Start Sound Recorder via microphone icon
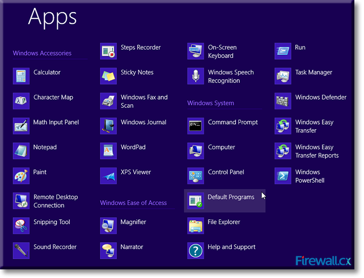364x278 pixels. pyautogui.click(x=21, y=251)
